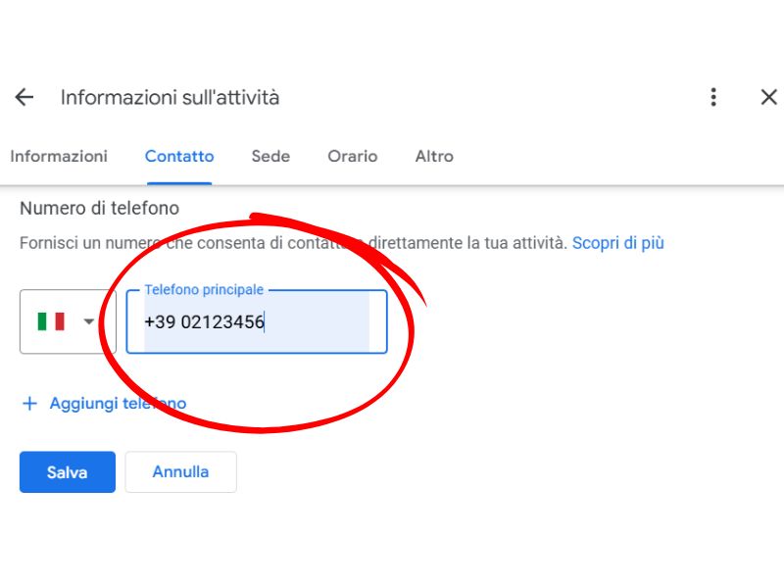
Task: Click the Numero di telefono heading
Action: pos(100,208)
